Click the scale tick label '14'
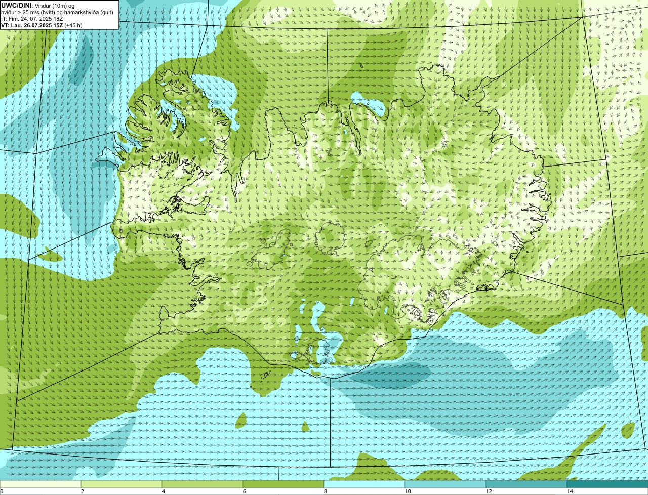 click(x=570, y=491)
